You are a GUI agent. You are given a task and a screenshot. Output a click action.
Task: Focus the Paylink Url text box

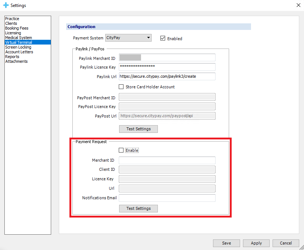[167, 77]
